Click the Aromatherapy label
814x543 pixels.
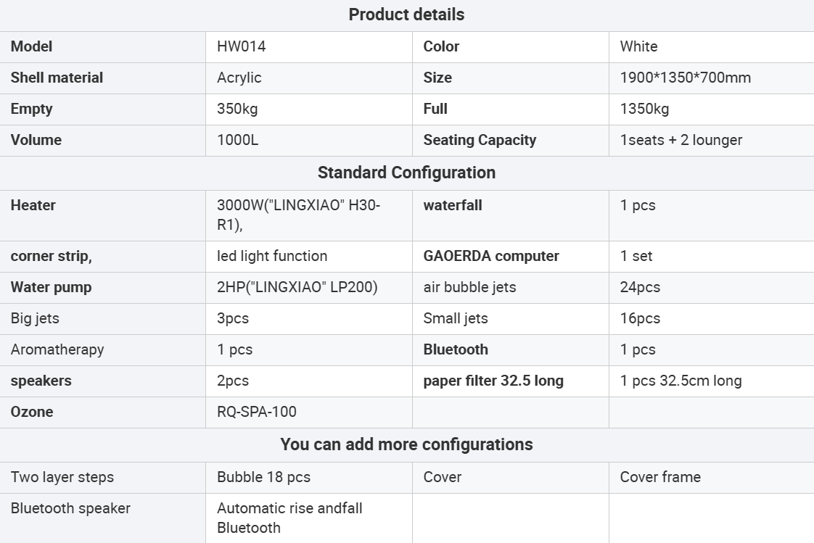[x=57, y=349]
